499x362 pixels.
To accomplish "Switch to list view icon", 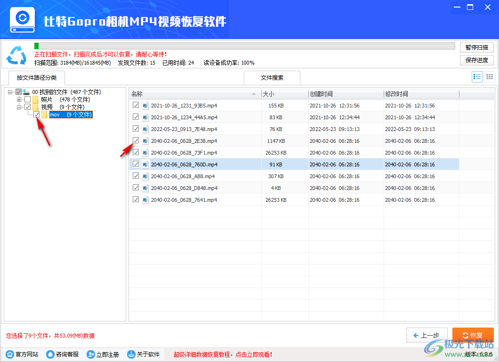I will pos(477,77).
